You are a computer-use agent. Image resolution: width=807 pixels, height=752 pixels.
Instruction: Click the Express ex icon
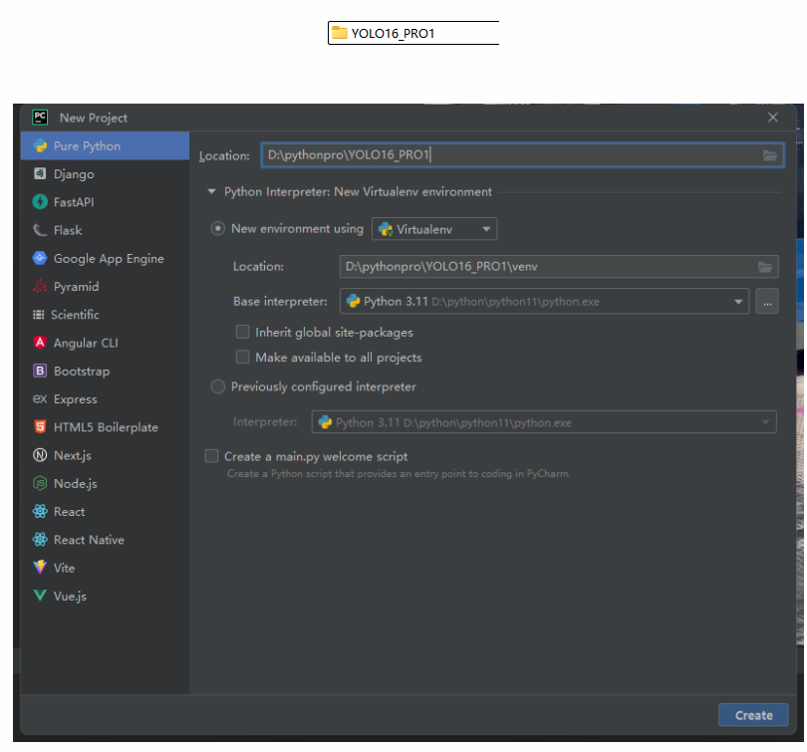pyautogui.click(x=40, y=398)
